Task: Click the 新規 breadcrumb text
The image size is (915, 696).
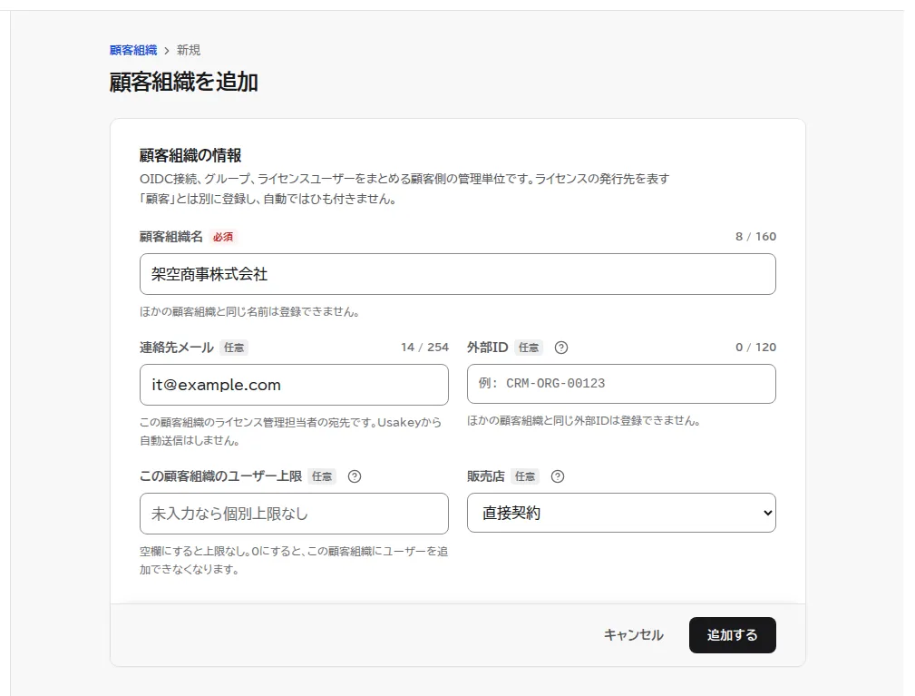Action: [x=189, y=50]
